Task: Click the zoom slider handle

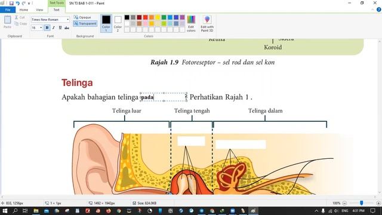Action: [x=362, y=203]
